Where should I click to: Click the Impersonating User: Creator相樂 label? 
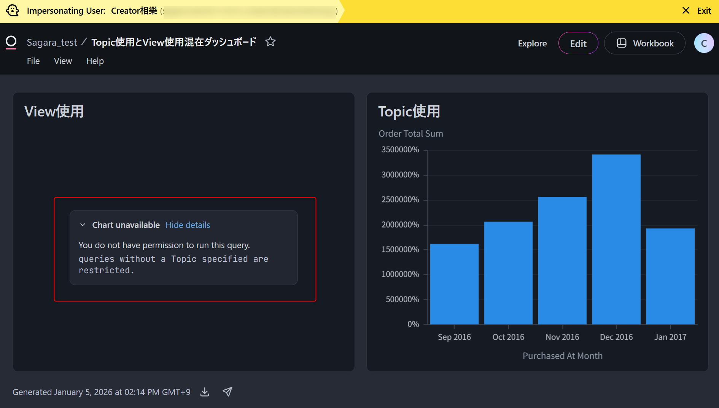click(92, 11)
